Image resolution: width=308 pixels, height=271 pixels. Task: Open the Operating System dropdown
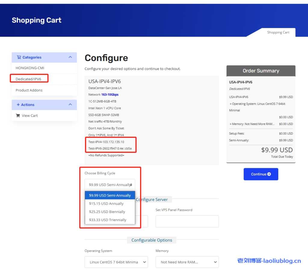(x=116, y=262)
